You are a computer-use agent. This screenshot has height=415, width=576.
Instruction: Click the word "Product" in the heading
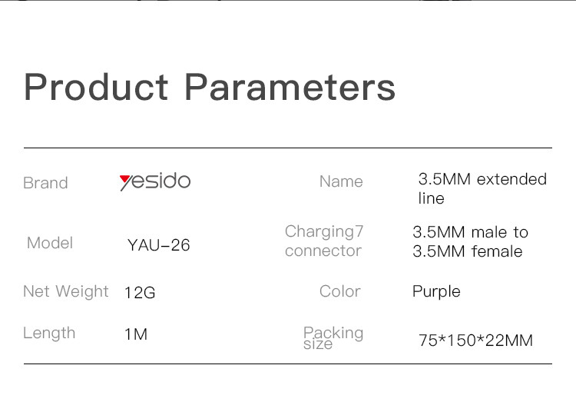tap(96, 87)
